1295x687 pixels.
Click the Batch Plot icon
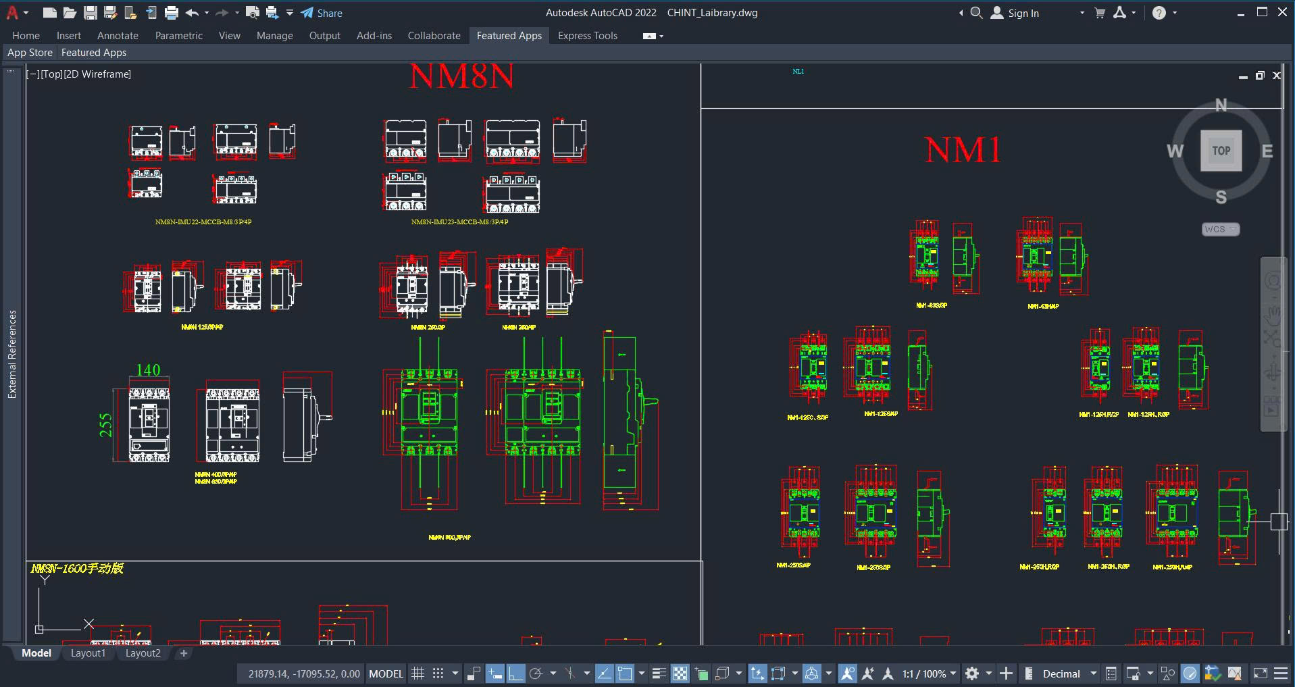[x=272, y=13]
